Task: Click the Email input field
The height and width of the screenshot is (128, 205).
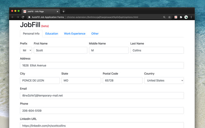Action: pos(102,95)
